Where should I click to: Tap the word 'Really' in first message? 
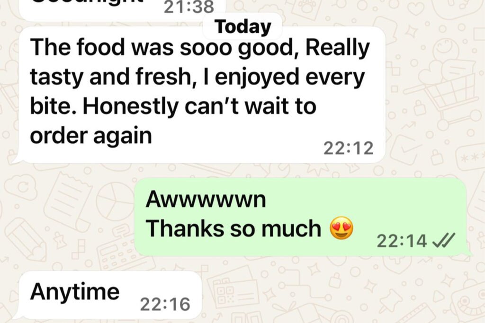[x=337, y=48]
